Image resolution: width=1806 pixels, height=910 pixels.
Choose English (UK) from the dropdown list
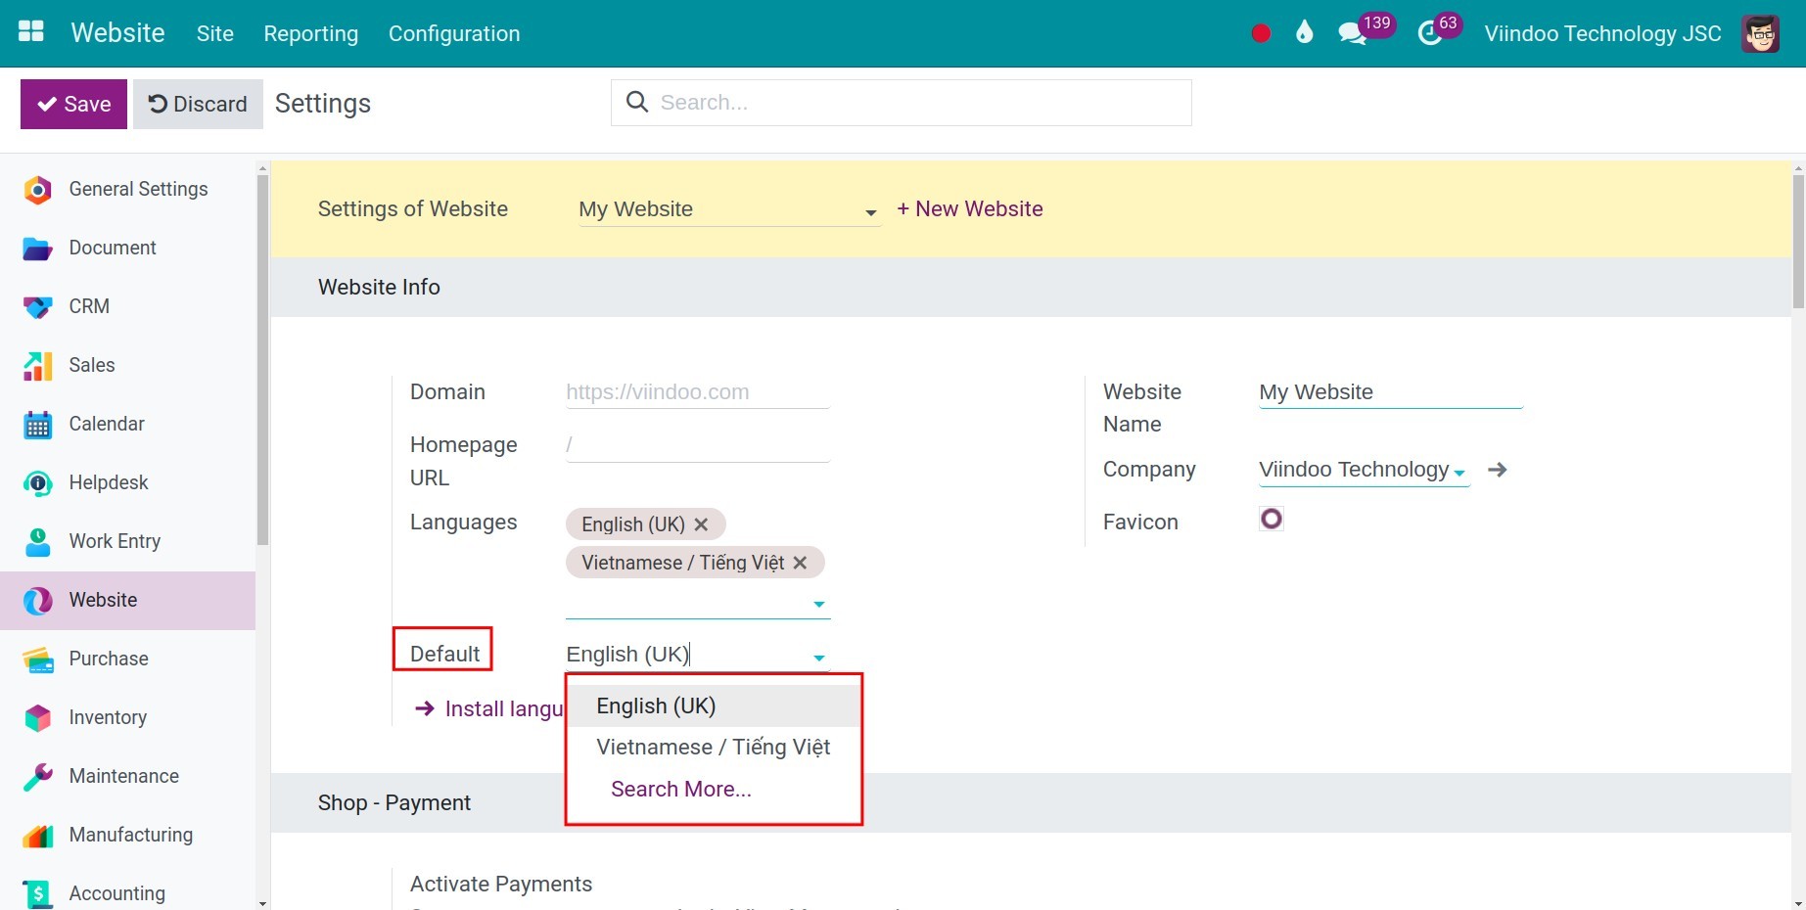(715, 705)
